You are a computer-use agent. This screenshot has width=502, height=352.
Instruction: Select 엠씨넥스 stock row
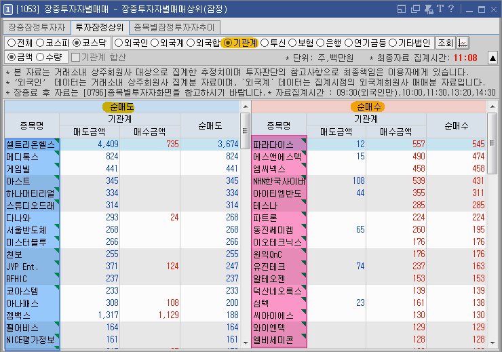click(x=279, y=169)
